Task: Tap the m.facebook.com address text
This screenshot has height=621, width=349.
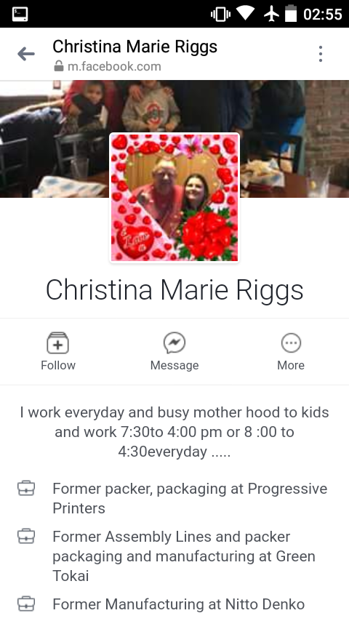Action: 114,67
